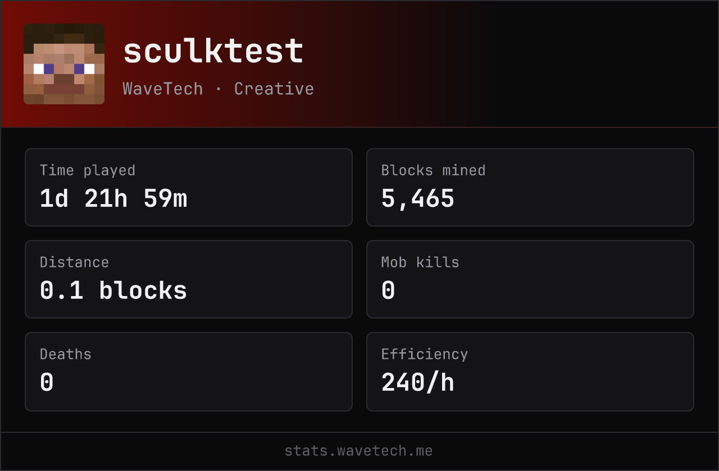Open the Mob kills stat card
The image size is (719, 471).
[530, 279]
